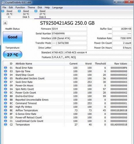The width and height of the screenshot is (134, 144).
Task: Click status orb for Reallocated Sectors Count
Action: point(5,78)
